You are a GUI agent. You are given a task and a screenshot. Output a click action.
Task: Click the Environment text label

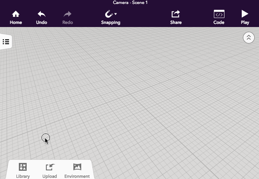[x=77, y=176]
